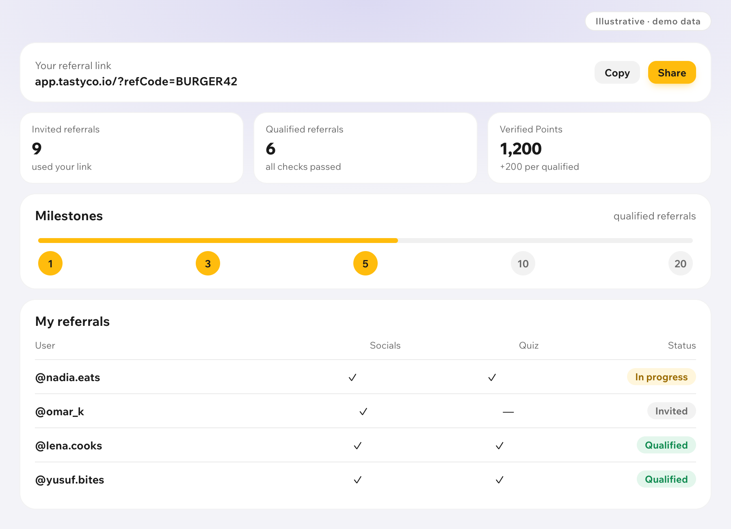Click Quiz checkmark for @lena.cooks
Viewport: 731px width, 529px height.
click(x=500, y=446)
